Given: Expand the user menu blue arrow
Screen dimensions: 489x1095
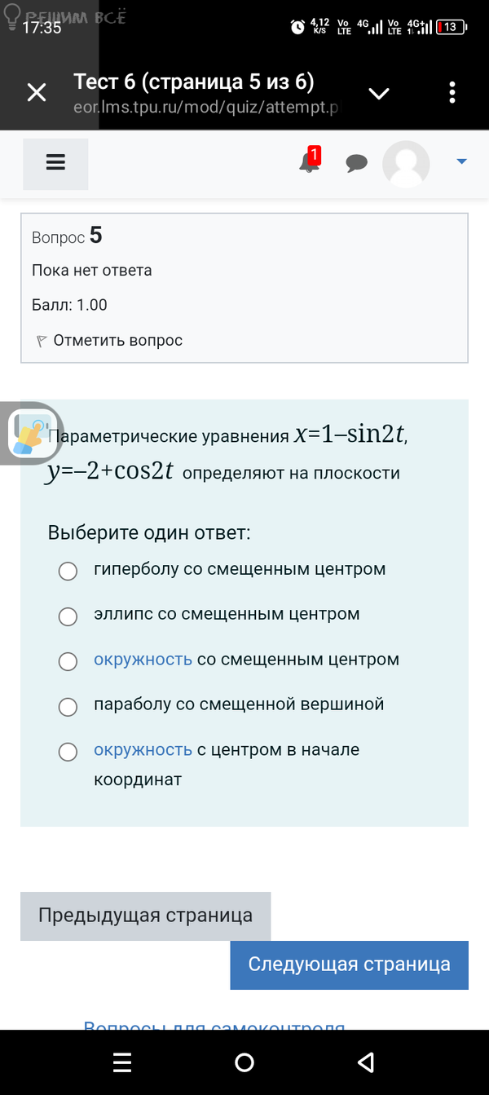Looking at the screenshot, I should pos(461,162).
